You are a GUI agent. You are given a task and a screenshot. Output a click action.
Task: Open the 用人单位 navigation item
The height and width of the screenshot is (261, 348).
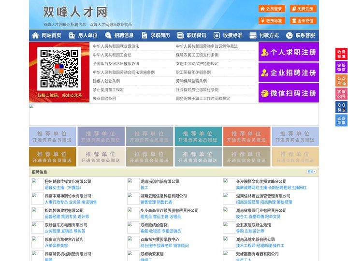pyautogui.click(x=87, y=35)
